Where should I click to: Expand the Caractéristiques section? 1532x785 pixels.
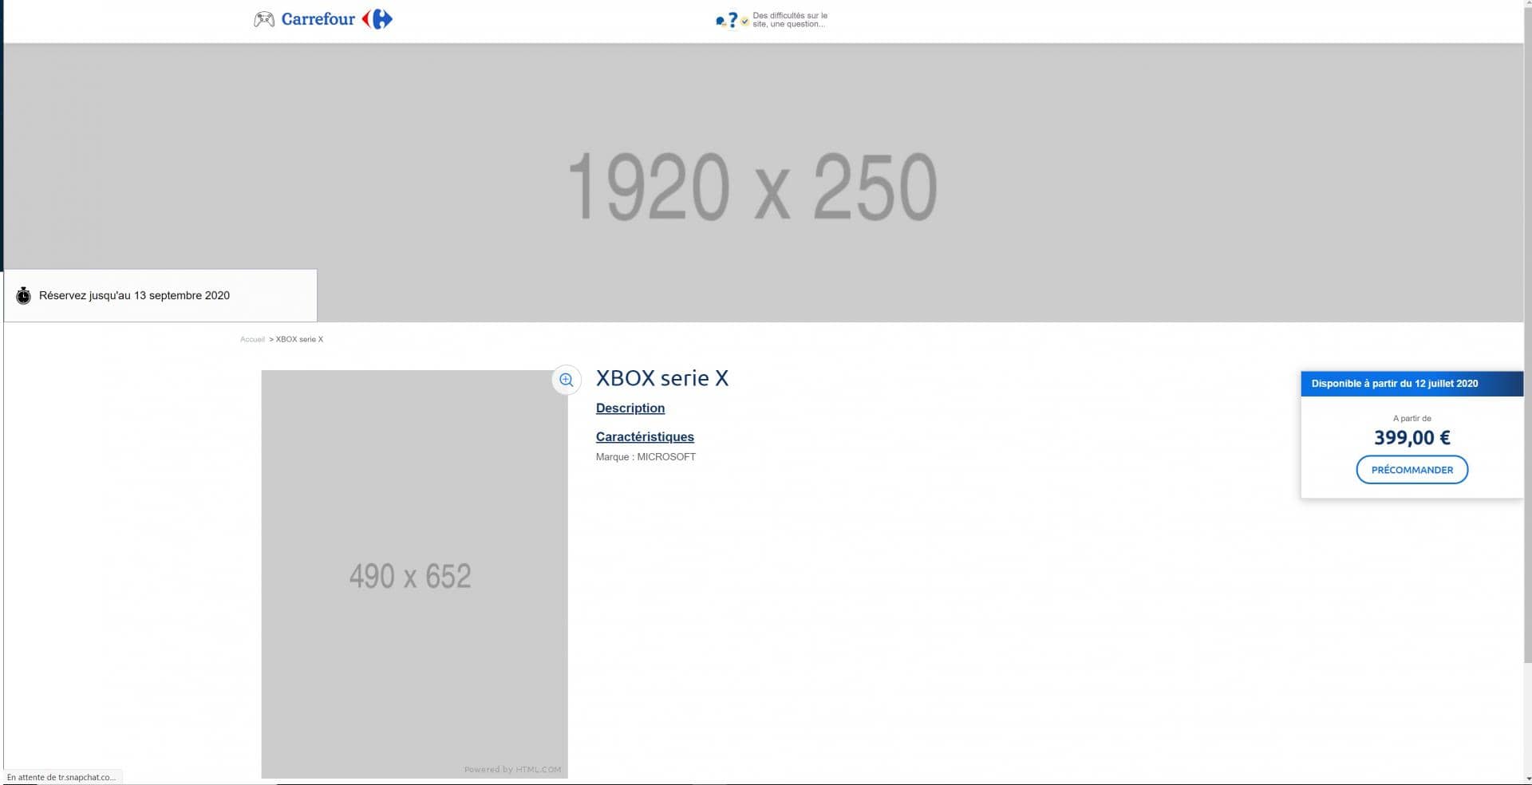pyautogui.click(x=645, y=437)
